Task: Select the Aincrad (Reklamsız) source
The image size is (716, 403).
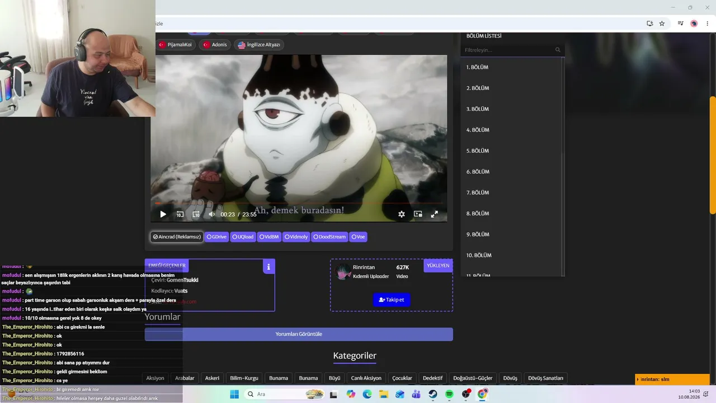Action: point(177,237)
